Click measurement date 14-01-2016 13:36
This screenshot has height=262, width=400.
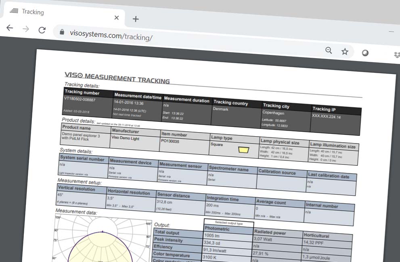point(129,103)
